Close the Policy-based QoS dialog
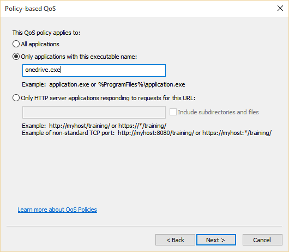Screen dimensions: 289x252 pos(280,8)
